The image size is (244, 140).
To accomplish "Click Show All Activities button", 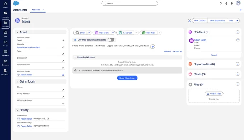I will click(127, 78).
